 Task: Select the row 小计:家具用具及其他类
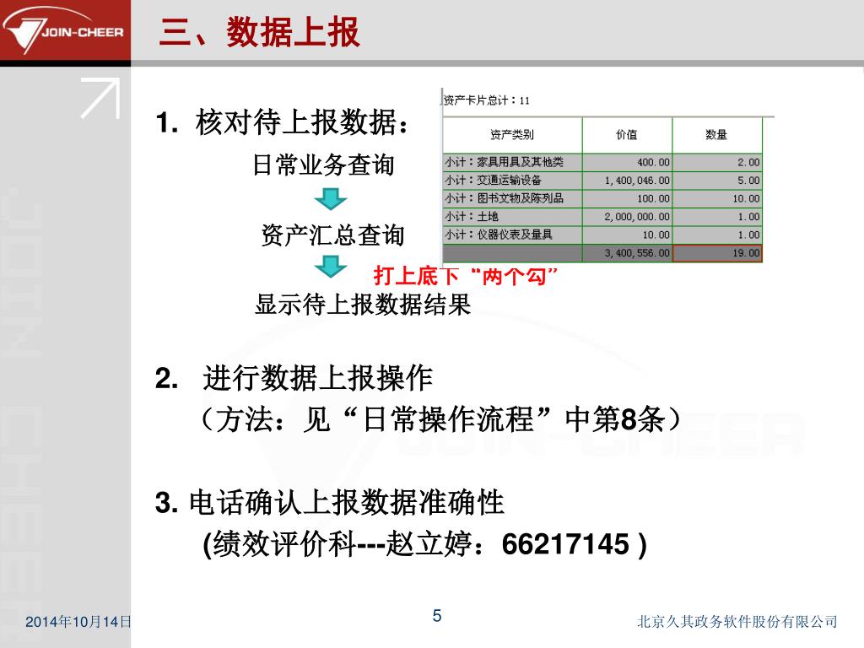[x=602, y=162]
